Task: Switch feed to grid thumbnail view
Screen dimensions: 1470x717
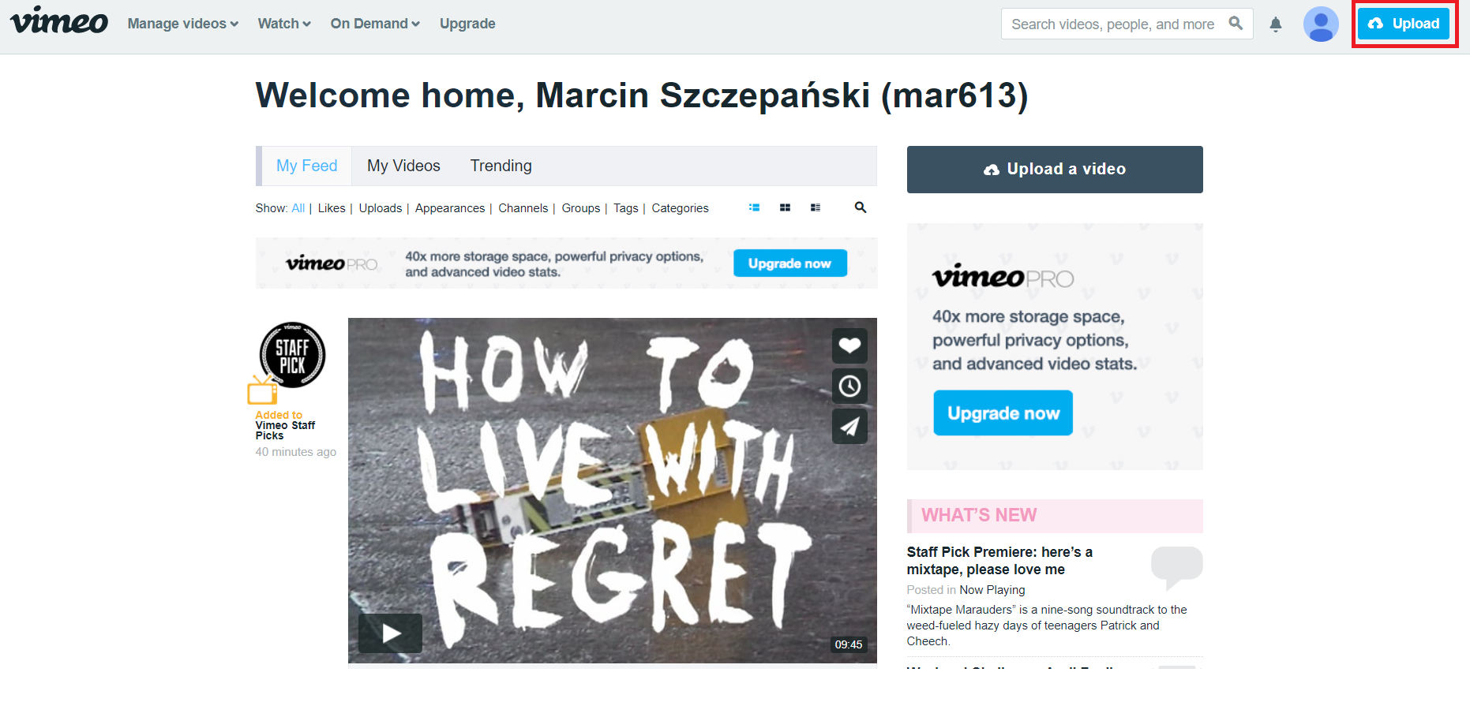Action: 785,207
